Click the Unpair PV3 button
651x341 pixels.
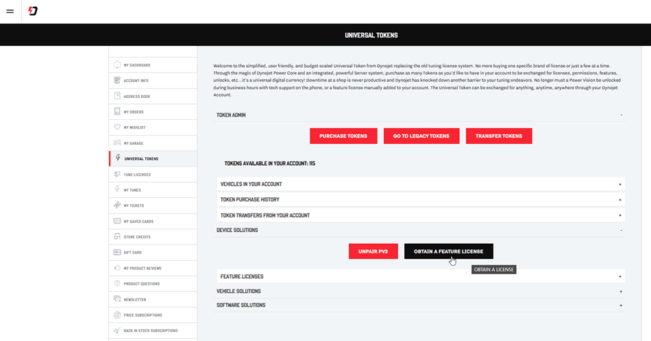coord(373,251)
